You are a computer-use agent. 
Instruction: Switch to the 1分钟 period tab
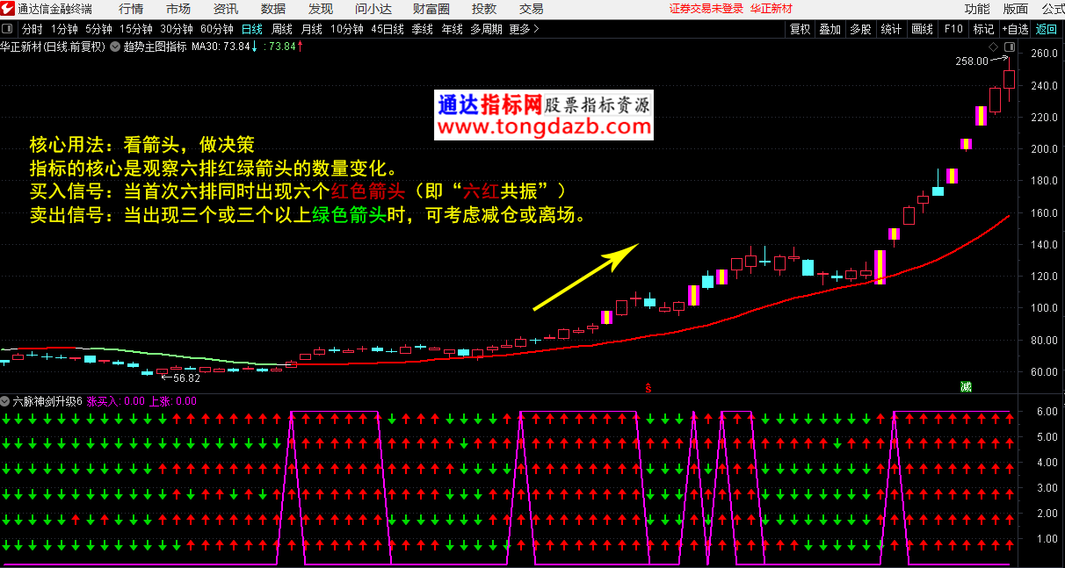(x=64, y=29)
